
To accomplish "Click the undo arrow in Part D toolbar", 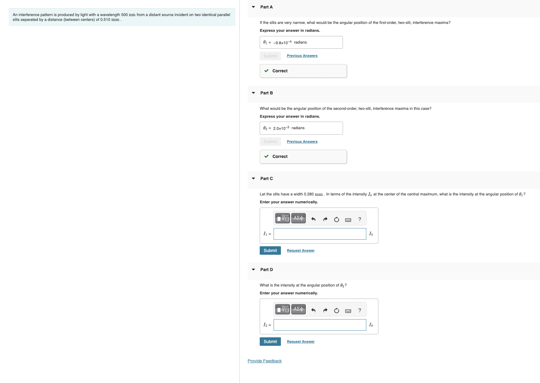I will pos(313,310).
